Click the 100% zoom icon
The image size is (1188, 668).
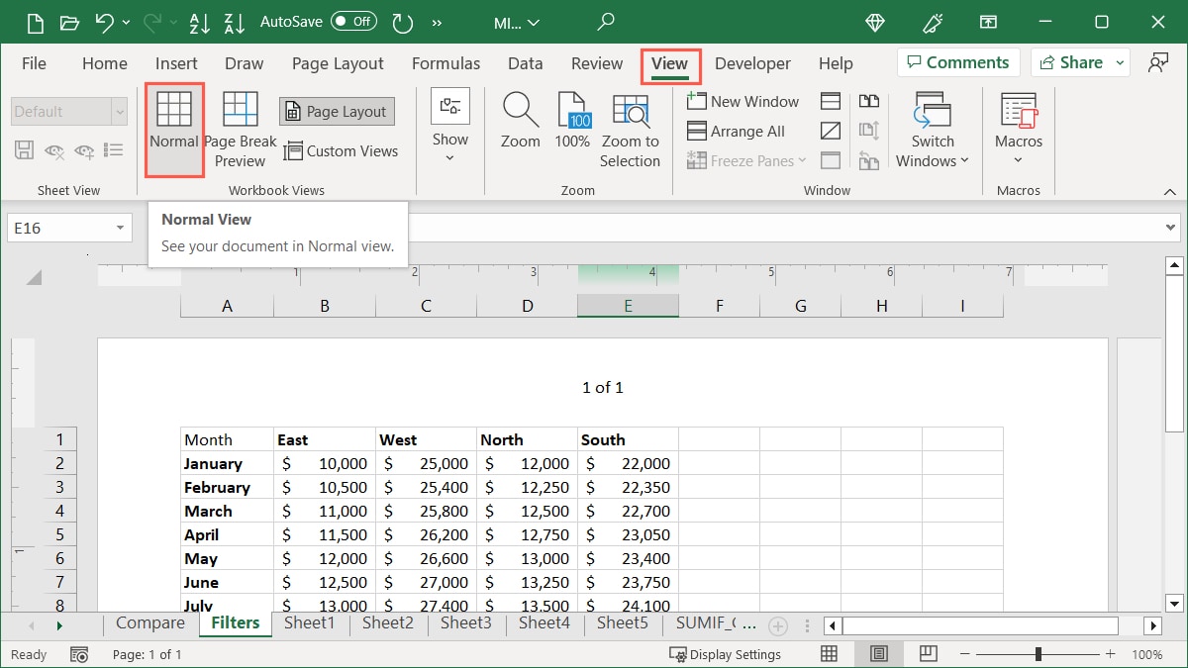tap(572, 119)
